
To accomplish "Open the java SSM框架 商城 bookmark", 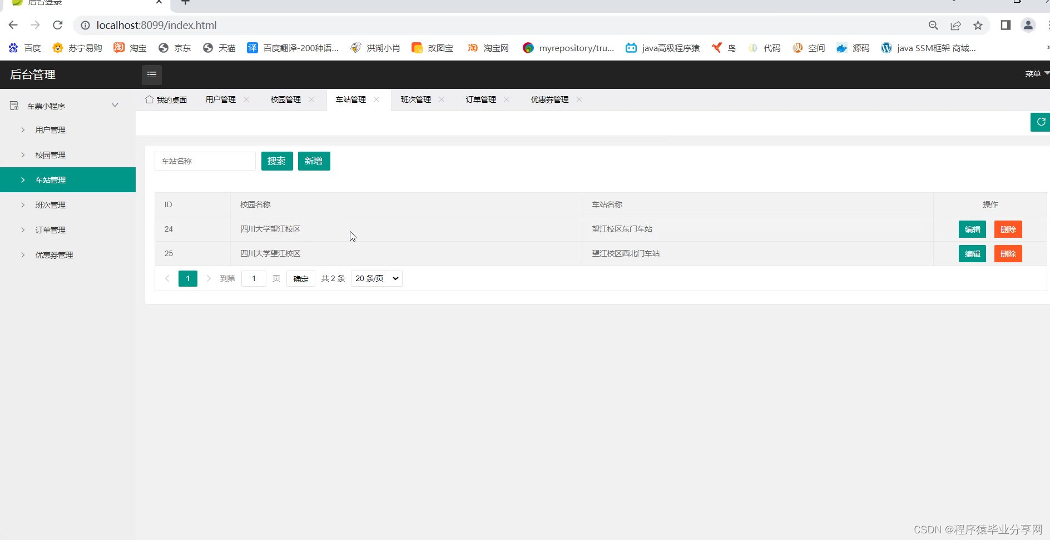I will pos(928,48).
